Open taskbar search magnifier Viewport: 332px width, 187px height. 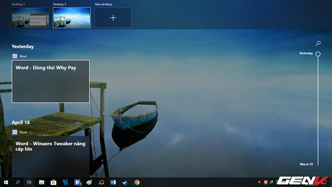pyautogui.click(x=18, y=182)
